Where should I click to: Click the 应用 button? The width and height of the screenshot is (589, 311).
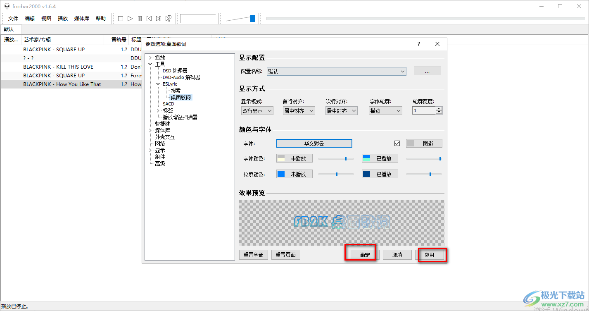[430, 255]
